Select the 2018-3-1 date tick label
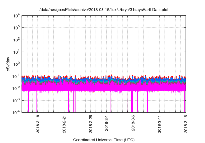Image resolution: width=205 pixels, height=143 pixels. [106, 123]
